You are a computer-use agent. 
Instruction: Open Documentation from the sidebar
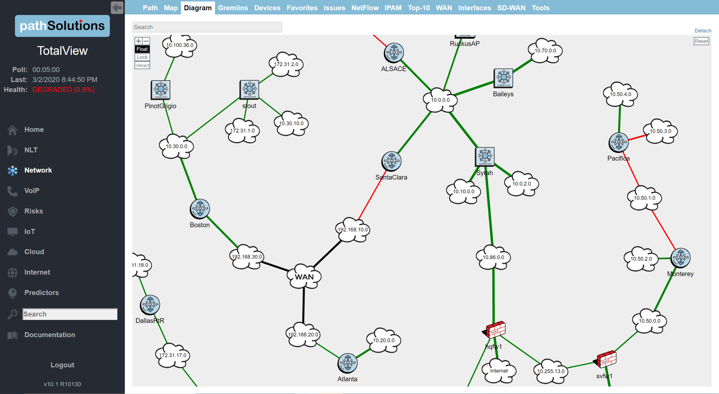coord(50,335)
